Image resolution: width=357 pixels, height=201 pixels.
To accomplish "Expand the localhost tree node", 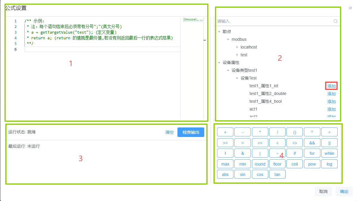I will tap(237, 47).
